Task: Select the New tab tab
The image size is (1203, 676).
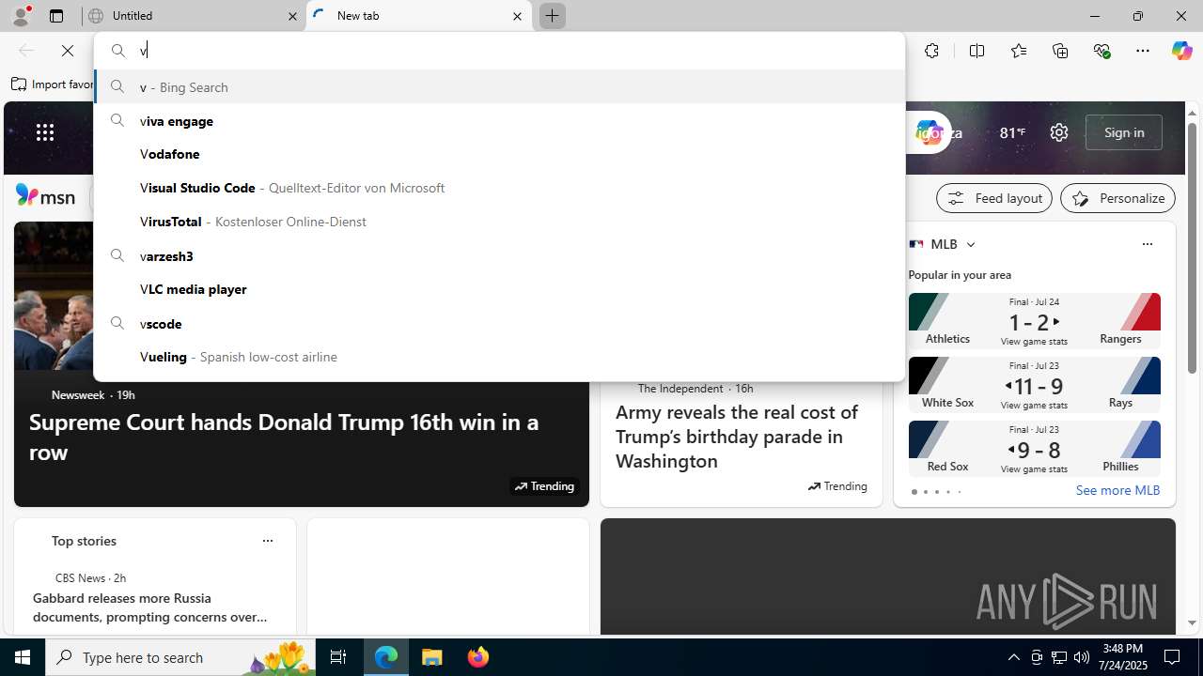Action: click(418, 16)
